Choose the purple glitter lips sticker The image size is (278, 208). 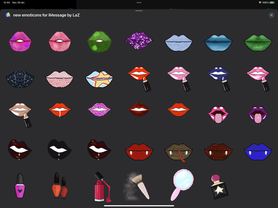pyautogui.click(x=139, y=41)
